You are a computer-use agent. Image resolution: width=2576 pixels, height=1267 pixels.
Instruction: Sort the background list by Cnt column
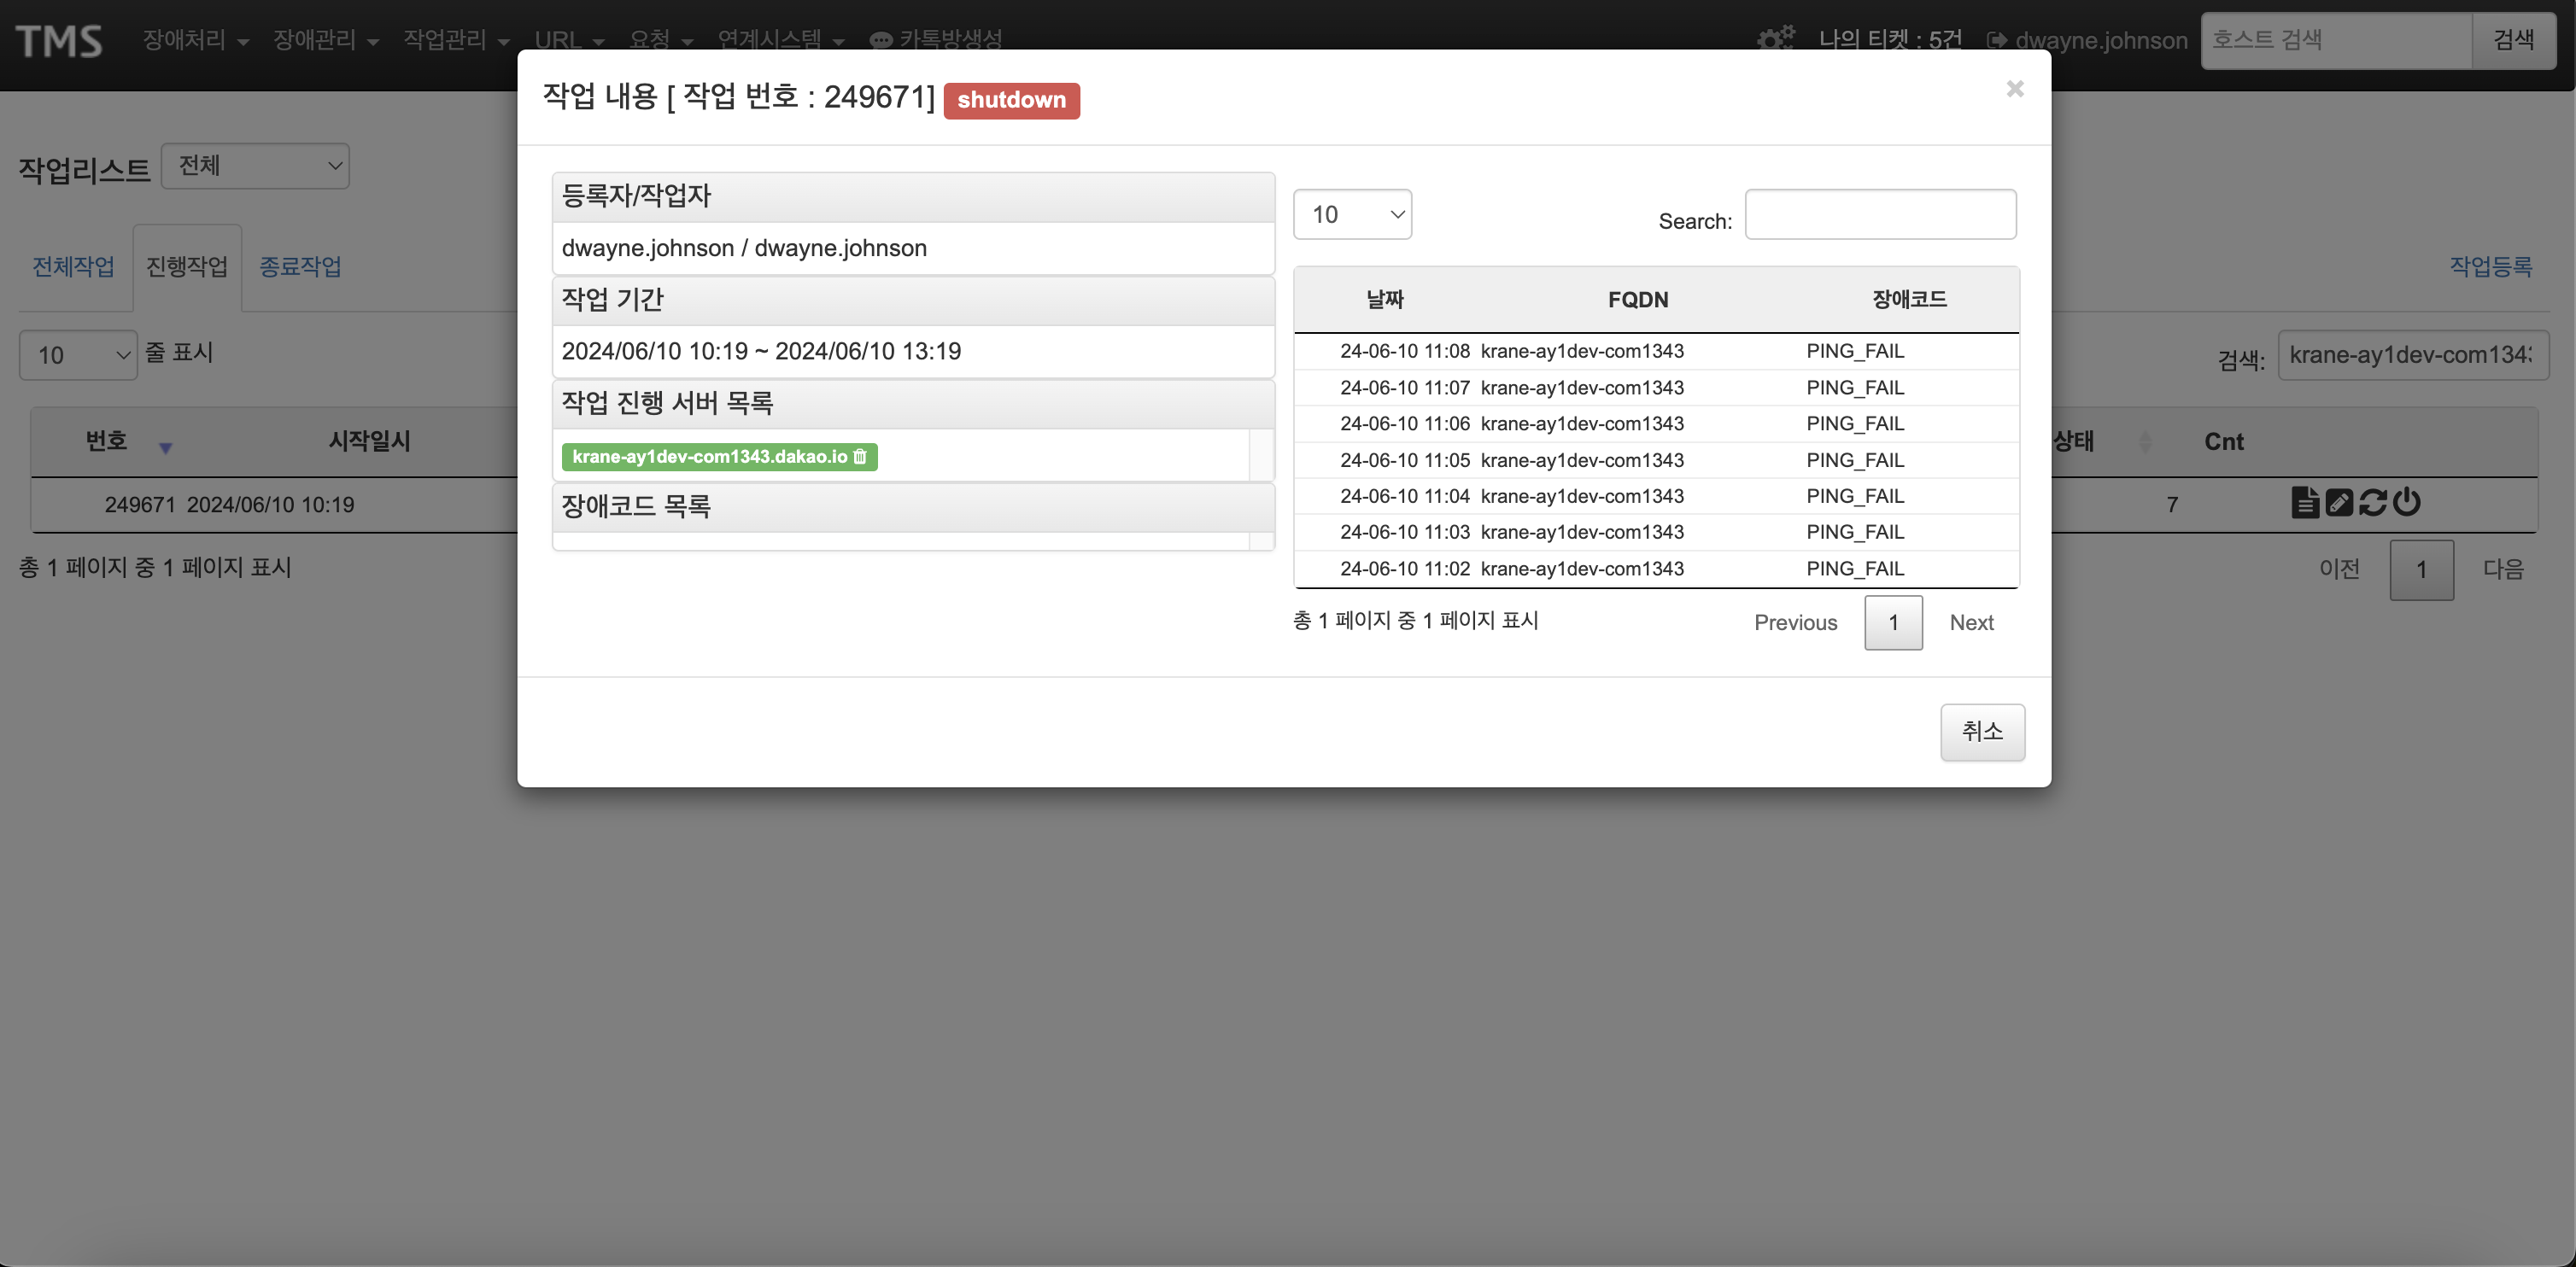2223,441
